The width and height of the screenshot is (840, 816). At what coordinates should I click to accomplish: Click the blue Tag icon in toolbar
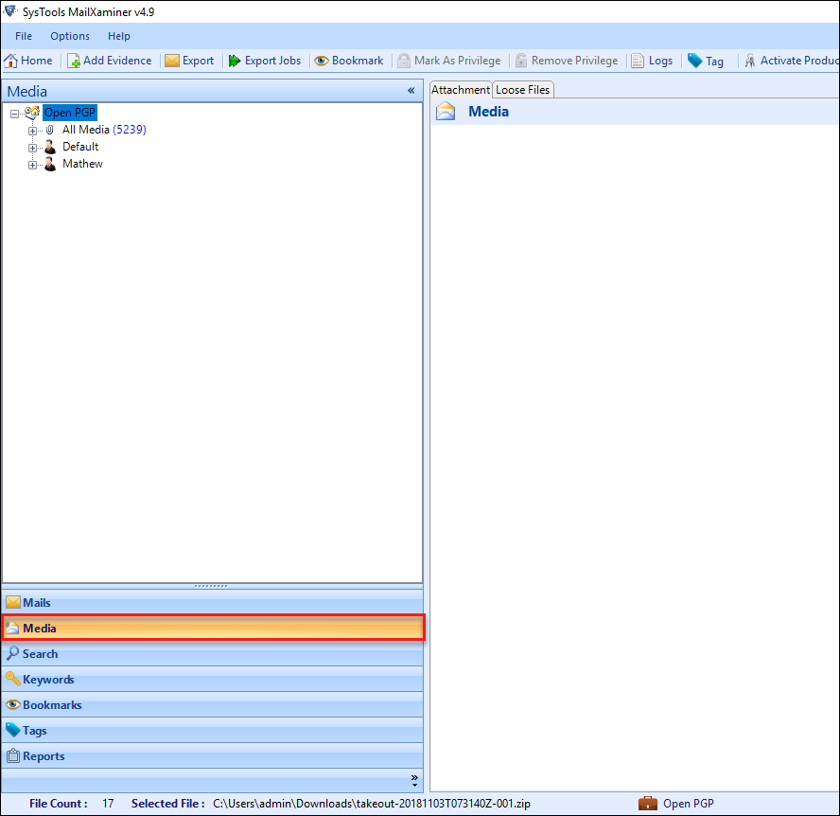[695, 61]
